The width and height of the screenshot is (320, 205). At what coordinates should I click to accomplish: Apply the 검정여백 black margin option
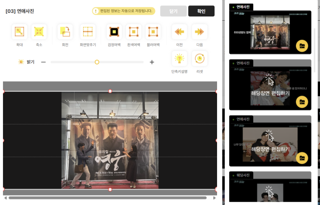click(x=114, y=31)
